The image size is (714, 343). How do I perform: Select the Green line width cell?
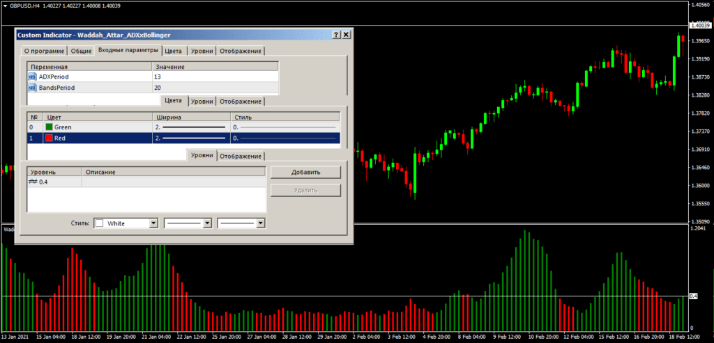(191, 127)
